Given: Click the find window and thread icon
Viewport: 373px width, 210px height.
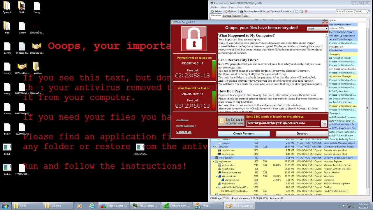Looking at the screenshot, I should click(x=301, y=11).
